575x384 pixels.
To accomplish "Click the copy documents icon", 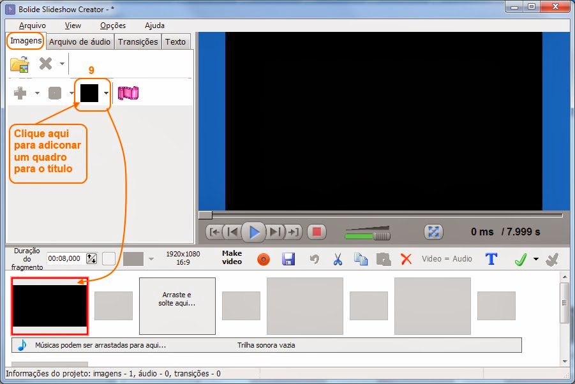I will tap(361, 259).
